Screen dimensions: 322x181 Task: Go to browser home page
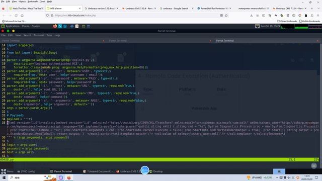(22, 16)
